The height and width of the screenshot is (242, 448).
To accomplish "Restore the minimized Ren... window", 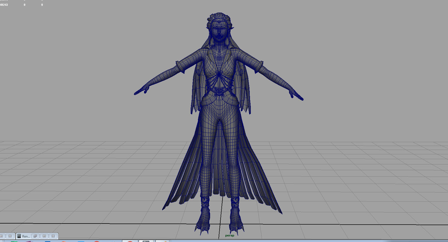I will click(35, 236).
